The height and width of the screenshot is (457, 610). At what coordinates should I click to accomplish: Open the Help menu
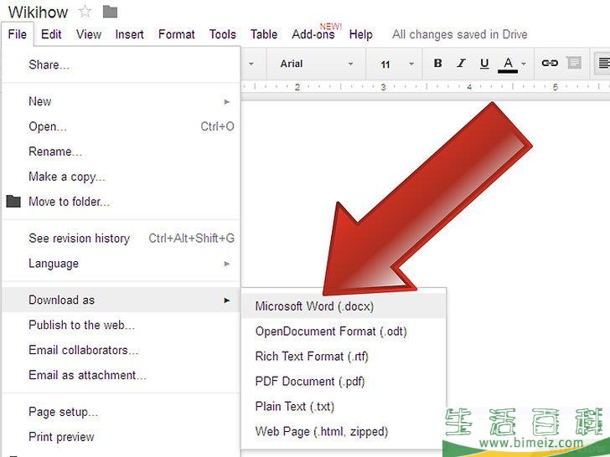[360, 34]
